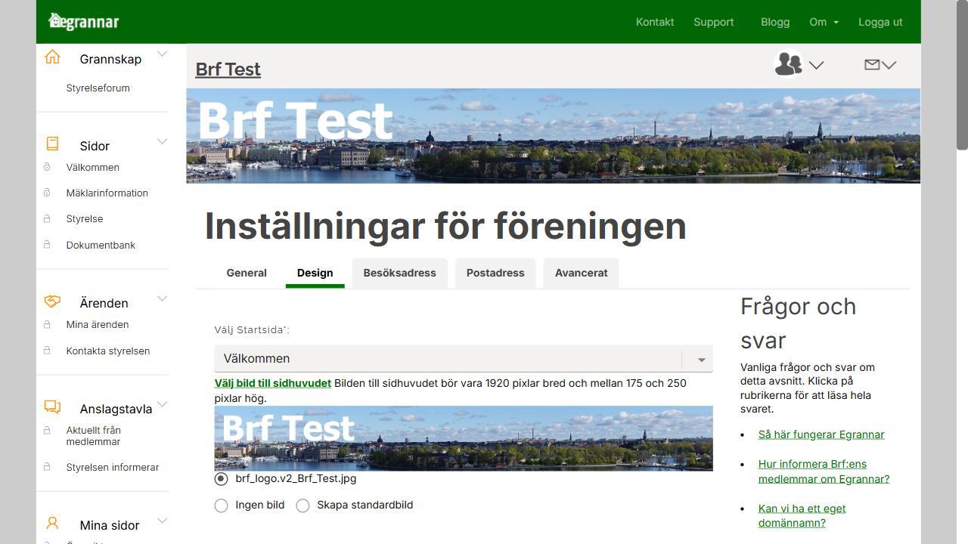Image resolution: width=968 pixels, height=544 pixels.
Task: Open the Postadress tab
Action: [495, 273]
